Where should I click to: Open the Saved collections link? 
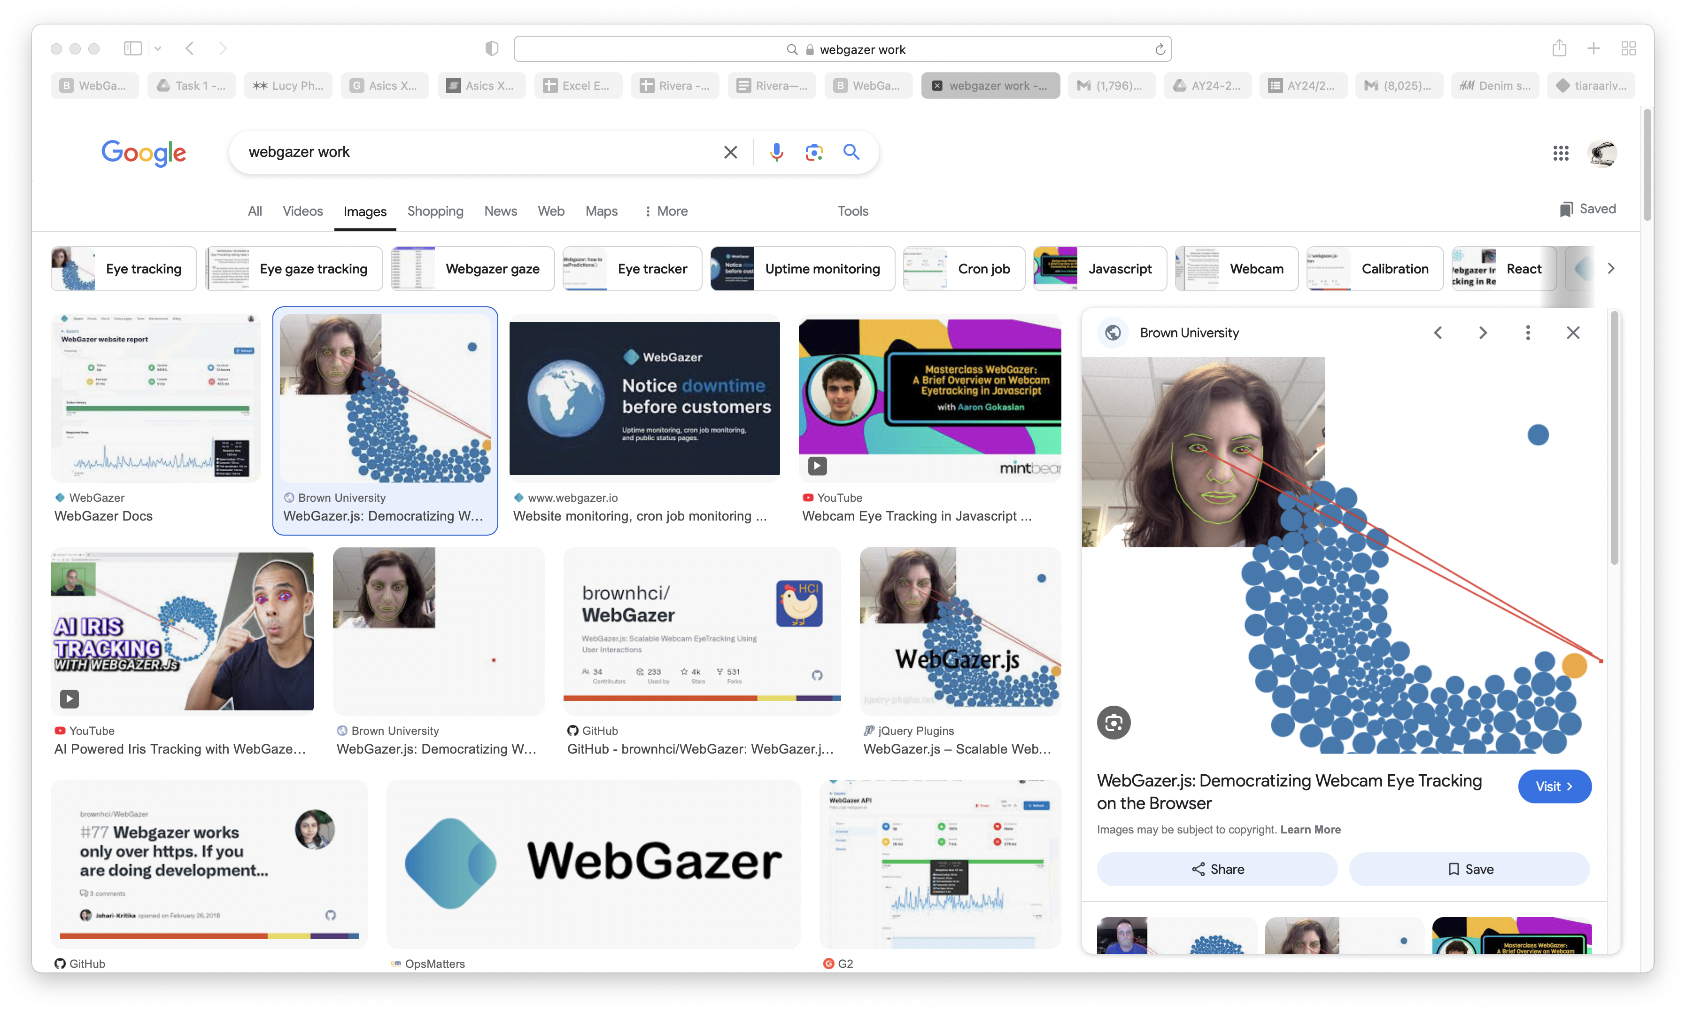(1588, 210)
